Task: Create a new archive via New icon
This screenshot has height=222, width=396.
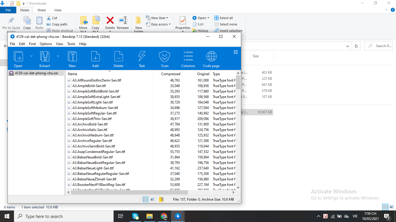Action: coord(72,56)
